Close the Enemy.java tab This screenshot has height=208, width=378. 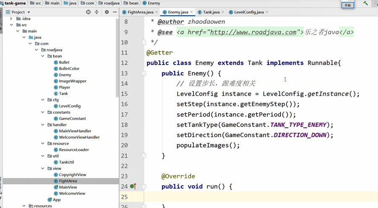tap(192, 12)
